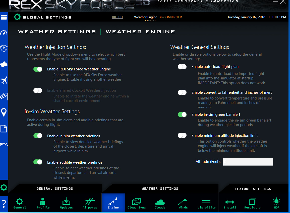This screenshot has height=213, width=290.
Task: Click the General Settings section header
Action: [55, 189]
